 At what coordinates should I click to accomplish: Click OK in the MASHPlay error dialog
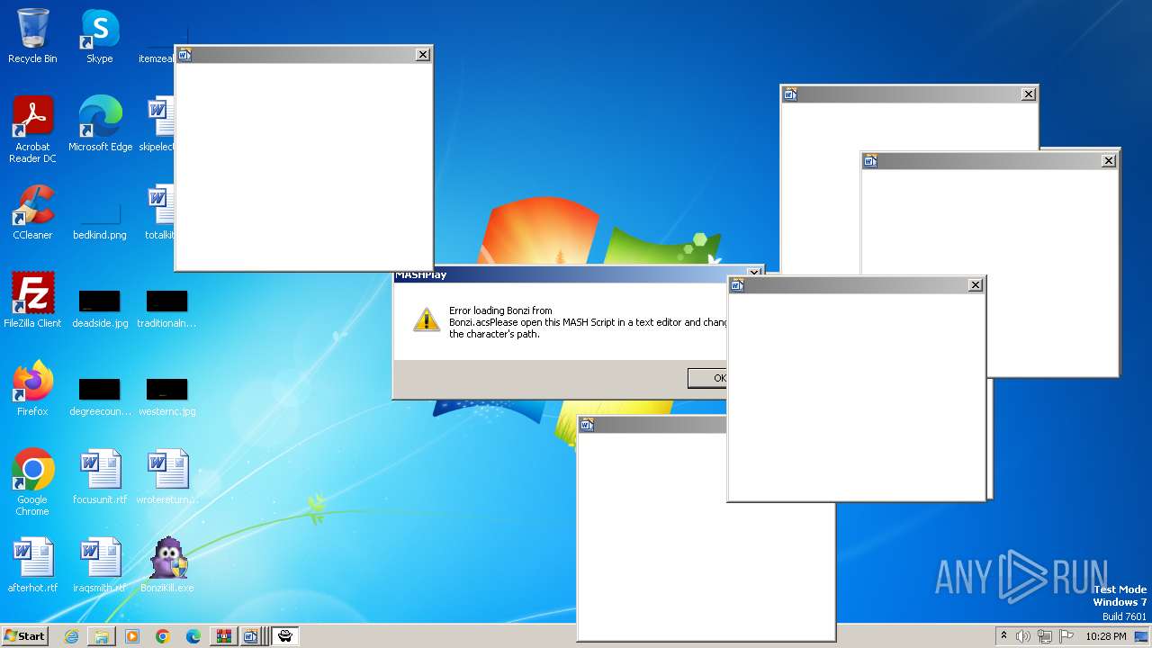click(707, 378)
